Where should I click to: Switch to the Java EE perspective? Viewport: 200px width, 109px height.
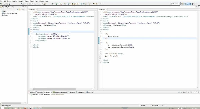coord(188,4)
